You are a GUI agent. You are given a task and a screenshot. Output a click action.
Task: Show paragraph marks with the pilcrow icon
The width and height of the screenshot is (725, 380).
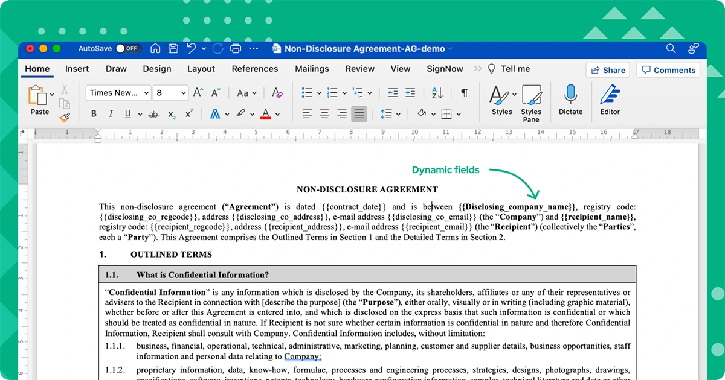point(464,92)
